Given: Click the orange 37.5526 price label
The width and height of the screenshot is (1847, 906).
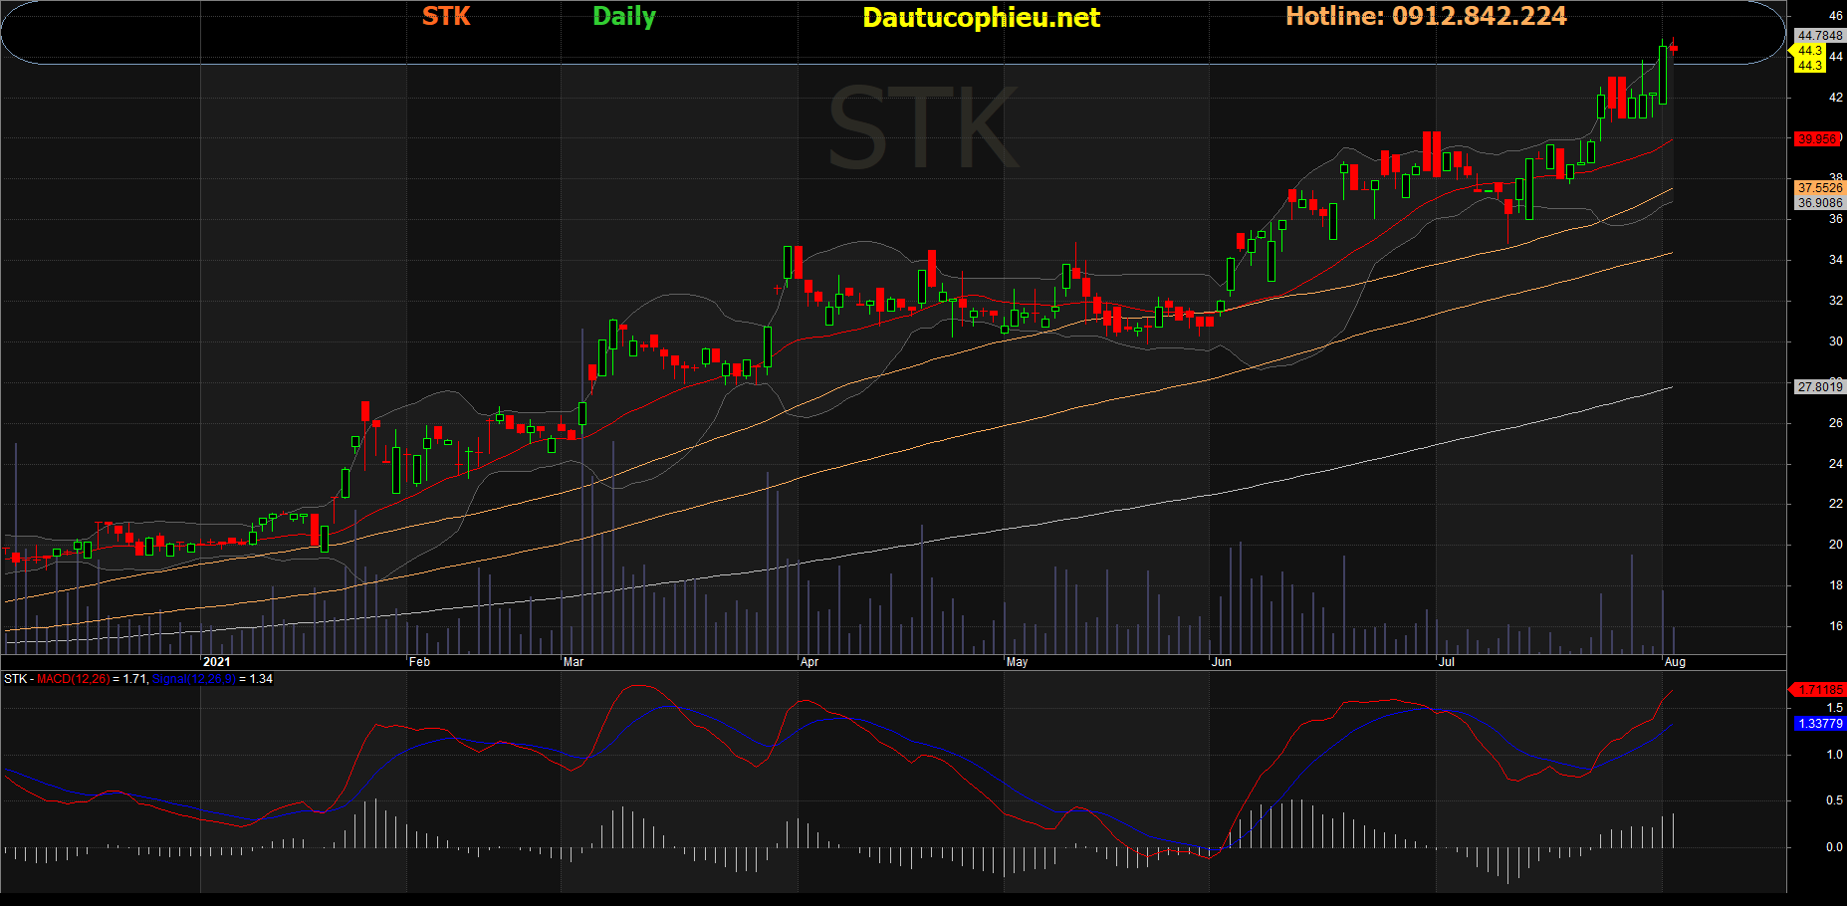Looking at the screenshot, I should point(1819,188).
